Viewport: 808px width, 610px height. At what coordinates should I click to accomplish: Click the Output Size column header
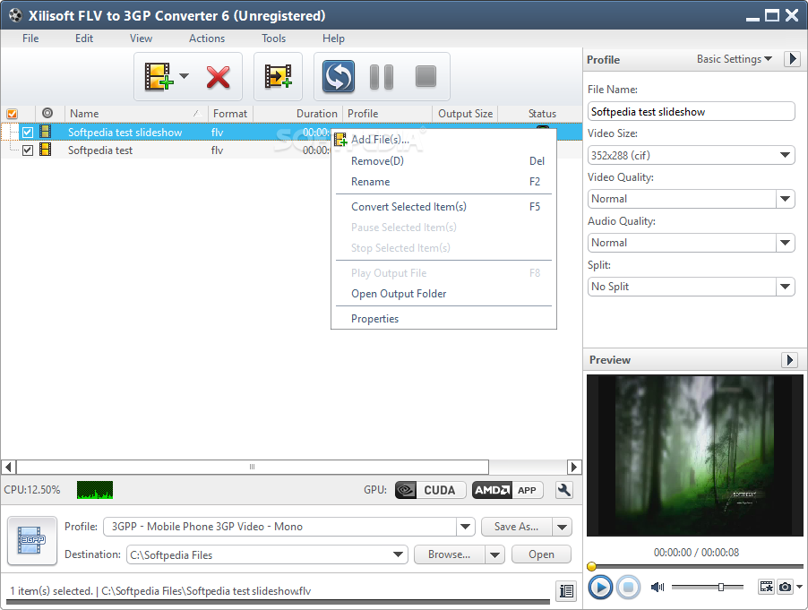click(465, 114)
